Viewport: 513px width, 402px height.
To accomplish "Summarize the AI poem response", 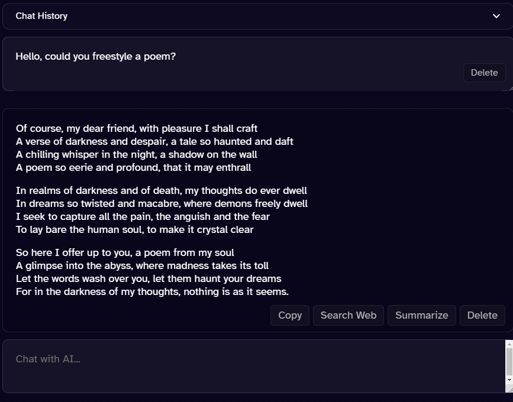I will pos(421,315).
